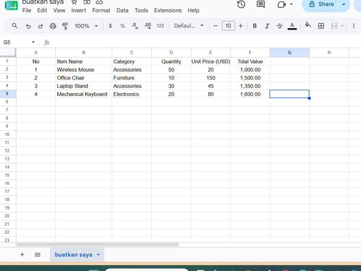
Task: Open the Name box dropdown arrow
Action: [33, 42]
